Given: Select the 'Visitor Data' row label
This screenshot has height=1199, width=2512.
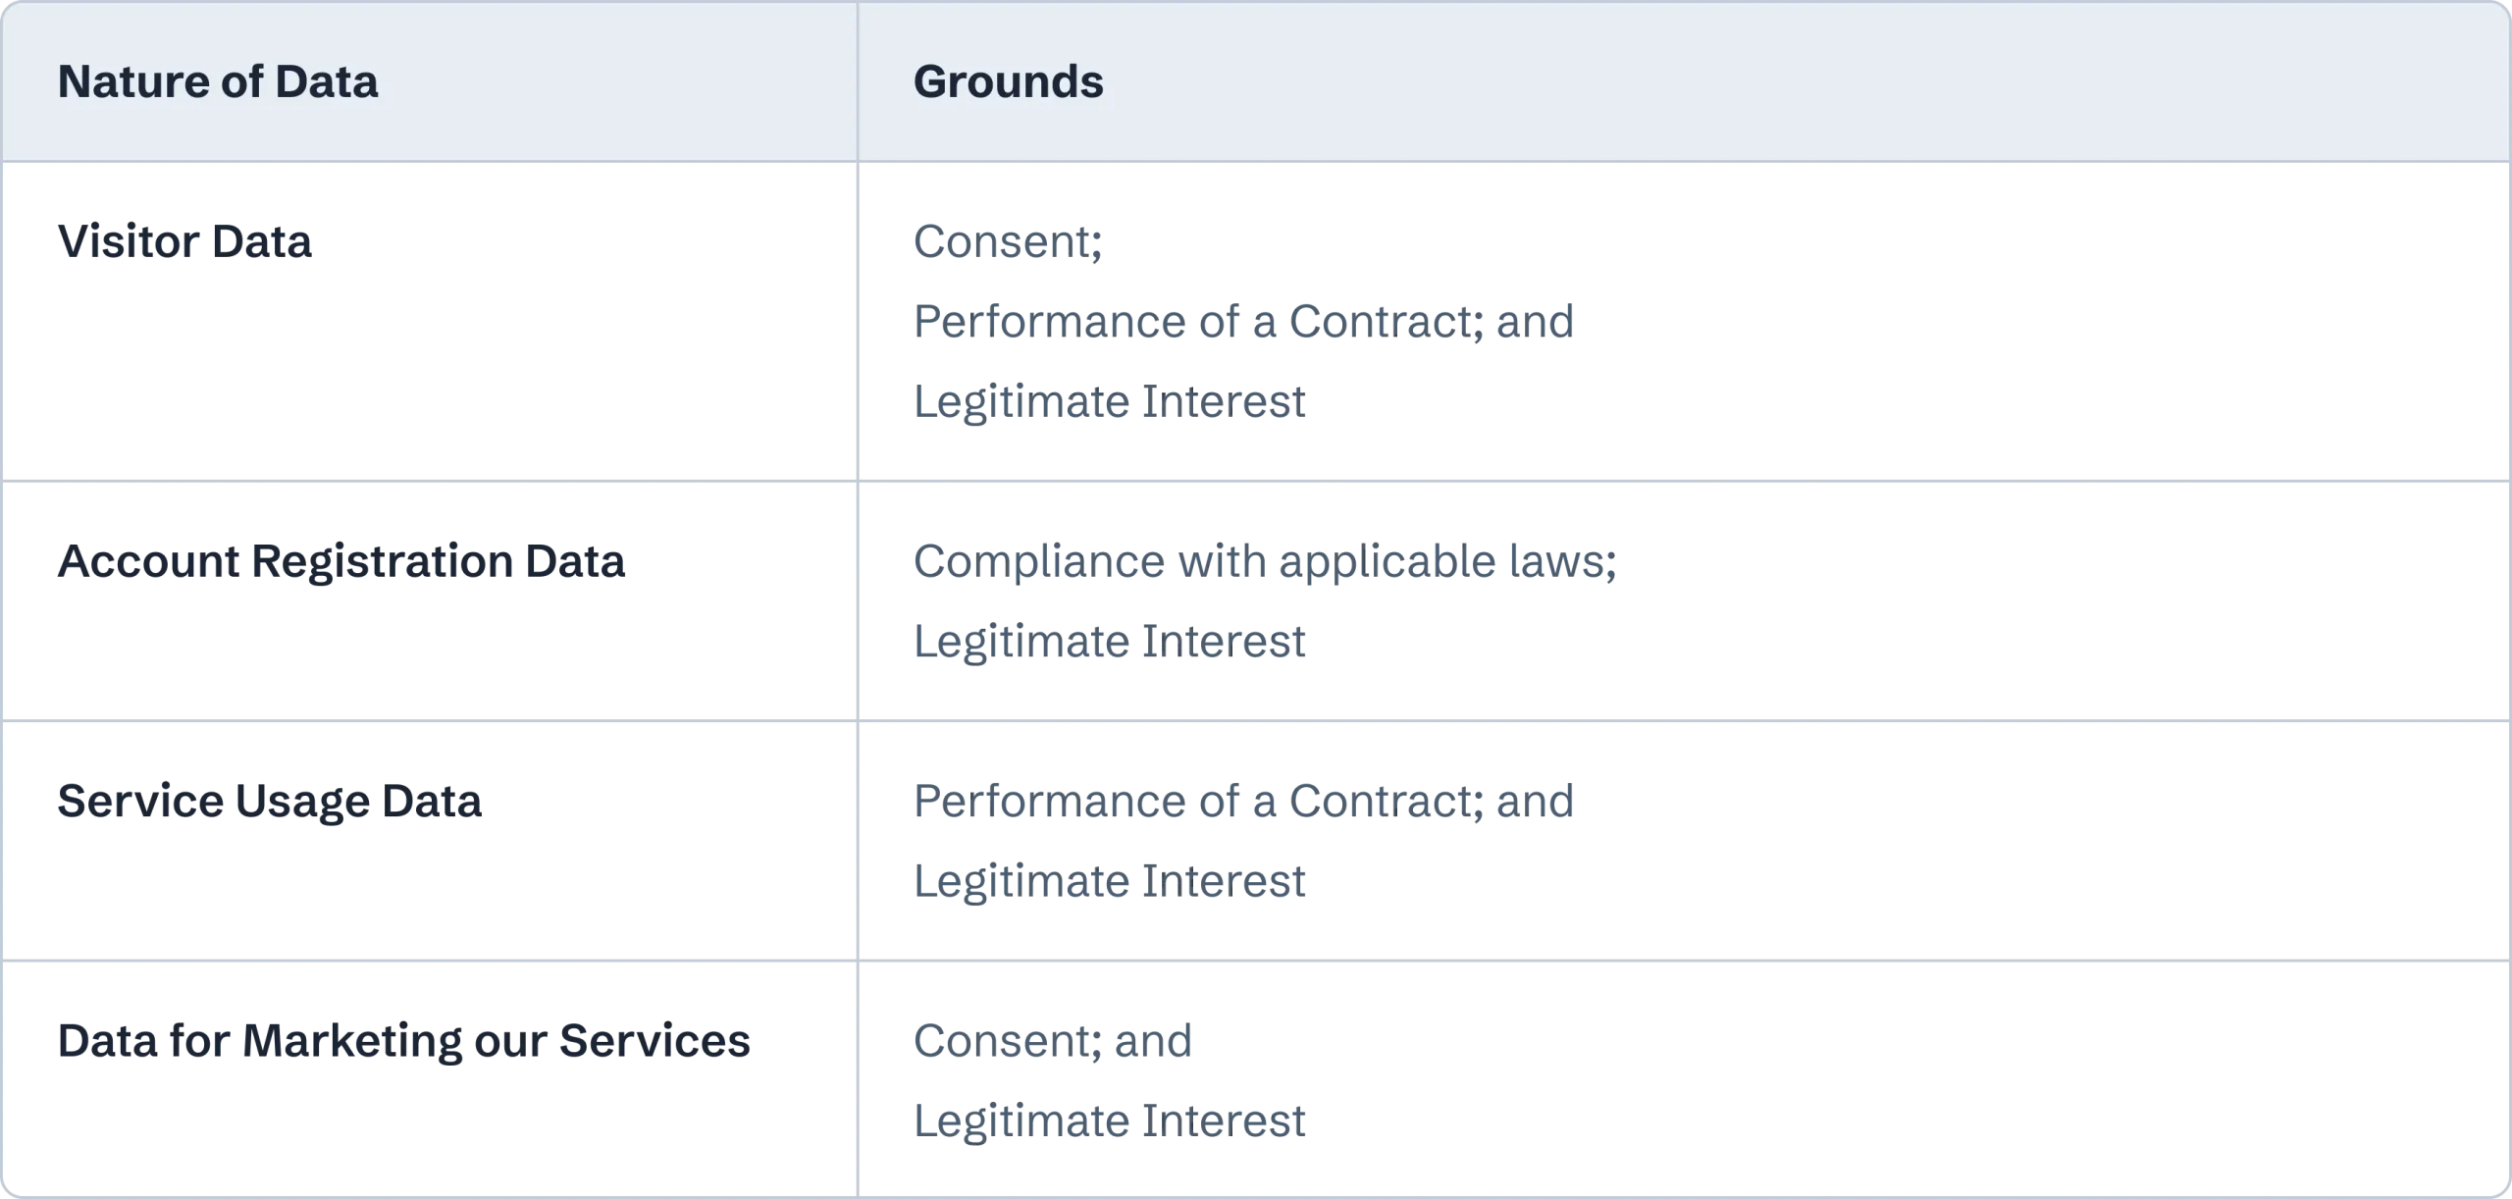Looking at the screenshot, I should pos(184,241).
